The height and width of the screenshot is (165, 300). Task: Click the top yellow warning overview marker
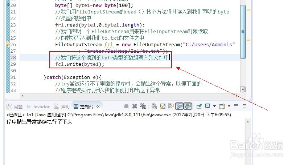[248, 10]
